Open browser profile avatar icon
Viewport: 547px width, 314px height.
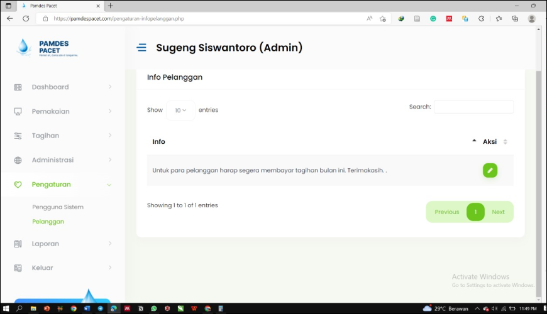point(531,19)
